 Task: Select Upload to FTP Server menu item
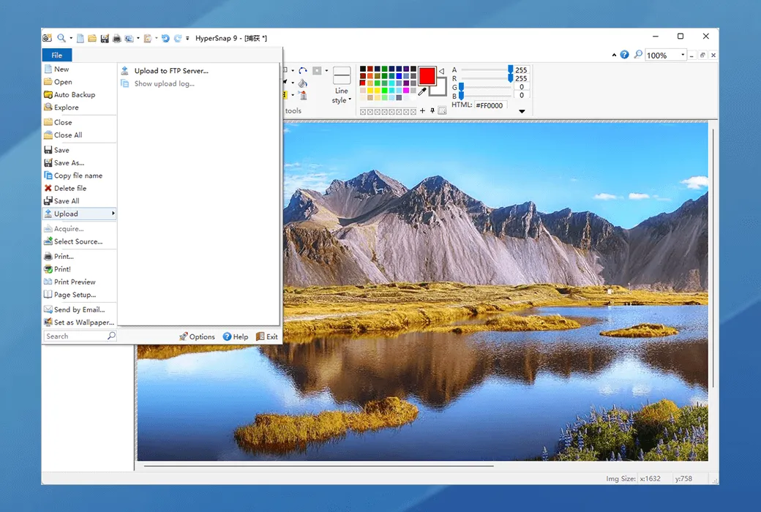pyautogui.click(x=170, y=71)
